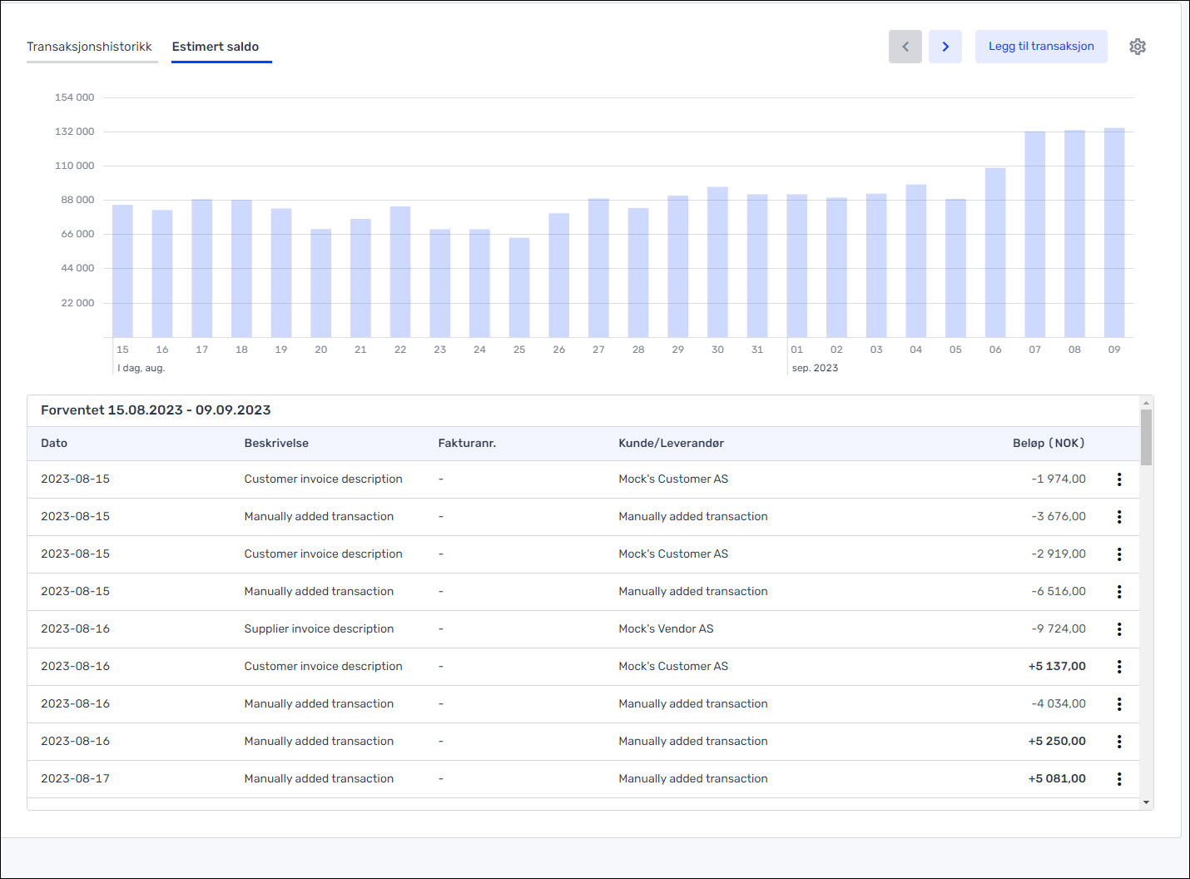Open options menu for the -1 974,00 row
This screenshot has width=1190, height=879.
pos(1119,479)
